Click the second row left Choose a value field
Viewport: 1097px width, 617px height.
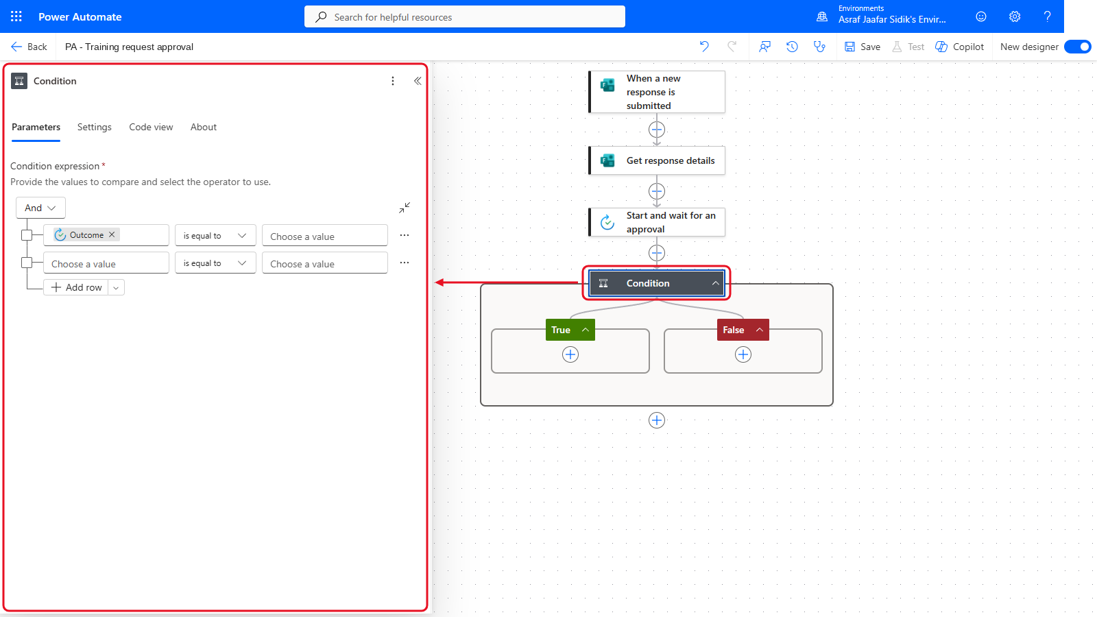(x=106, y=263)
